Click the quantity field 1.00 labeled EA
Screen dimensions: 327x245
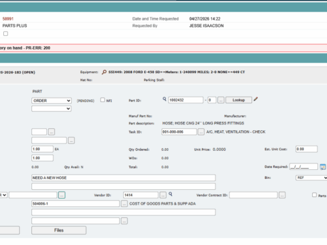pyautogui.click(x=42, y=149)
